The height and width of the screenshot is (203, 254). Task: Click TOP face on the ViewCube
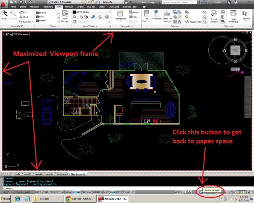[x=235, y=51]
